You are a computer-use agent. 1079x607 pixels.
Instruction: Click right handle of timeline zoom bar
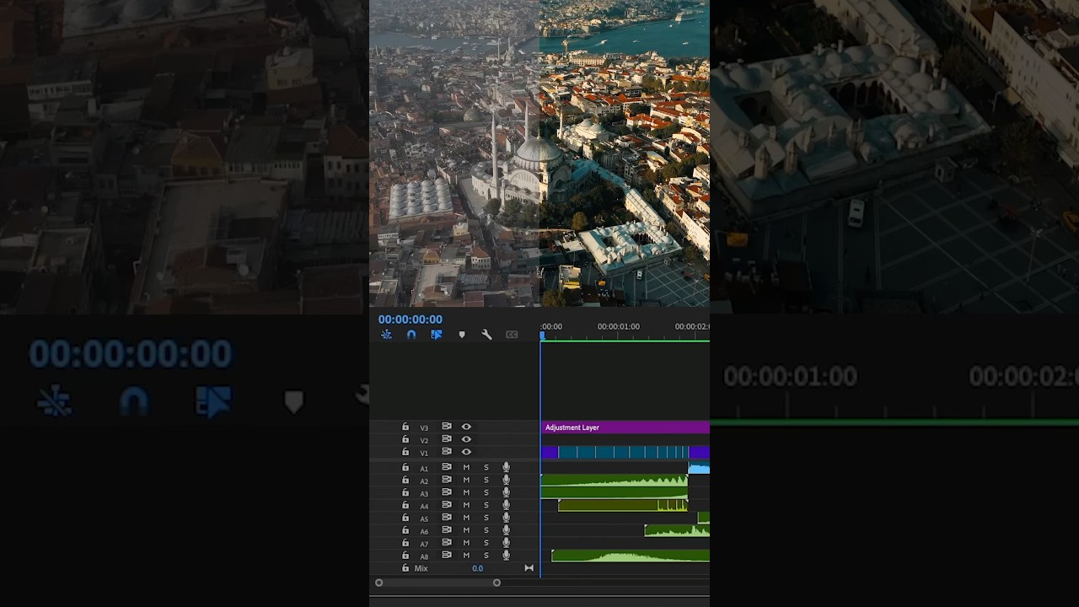[x=497, y=583]
